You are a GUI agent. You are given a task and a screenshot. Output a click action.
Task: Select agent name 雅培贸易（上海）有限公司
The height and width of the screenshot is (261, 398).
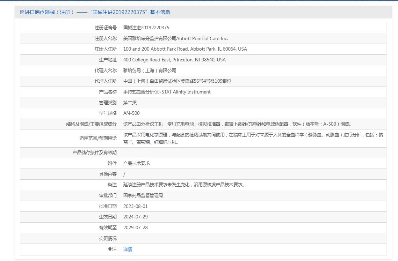coord(150,70)
